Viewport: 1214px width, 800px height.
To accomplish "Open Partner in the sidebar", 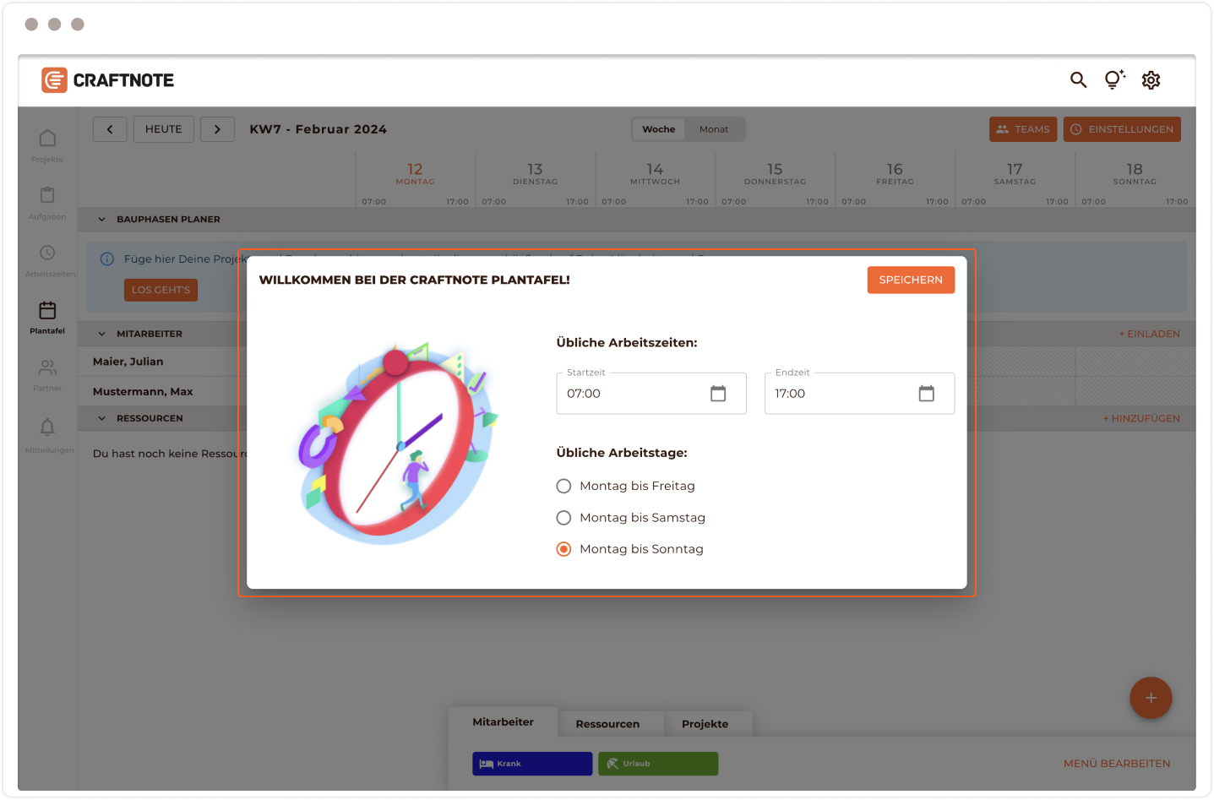I will pyautogui.click(x=47, y=375).
